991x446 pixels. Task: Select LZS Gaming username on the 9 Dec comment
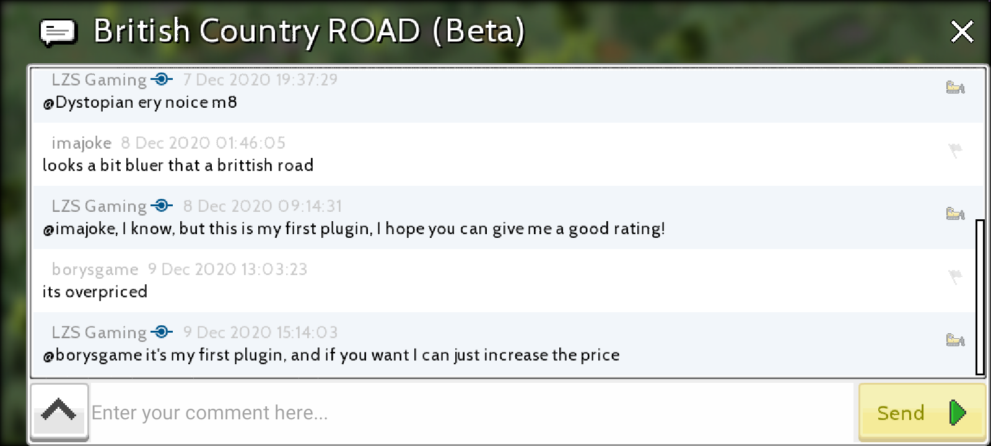tap(99, 333)
